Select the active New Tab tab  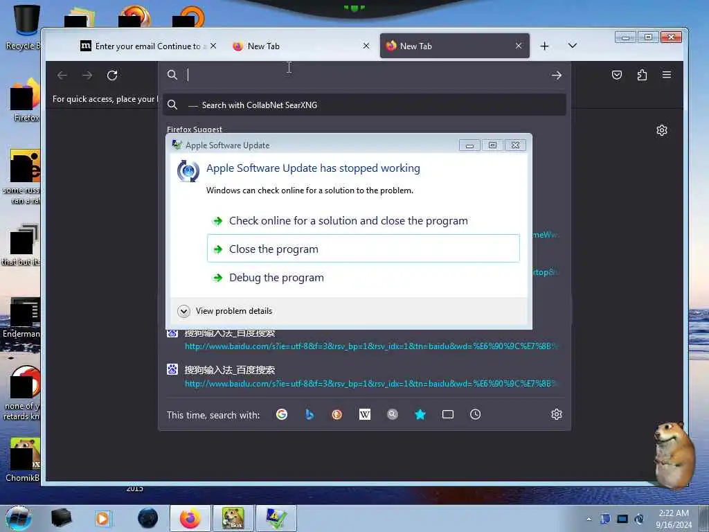coord(454,46)
